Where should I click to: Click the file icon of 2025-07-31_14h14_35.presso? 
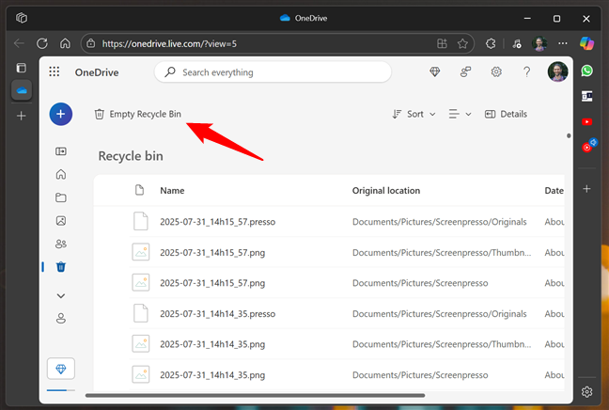tap(141, 313)
